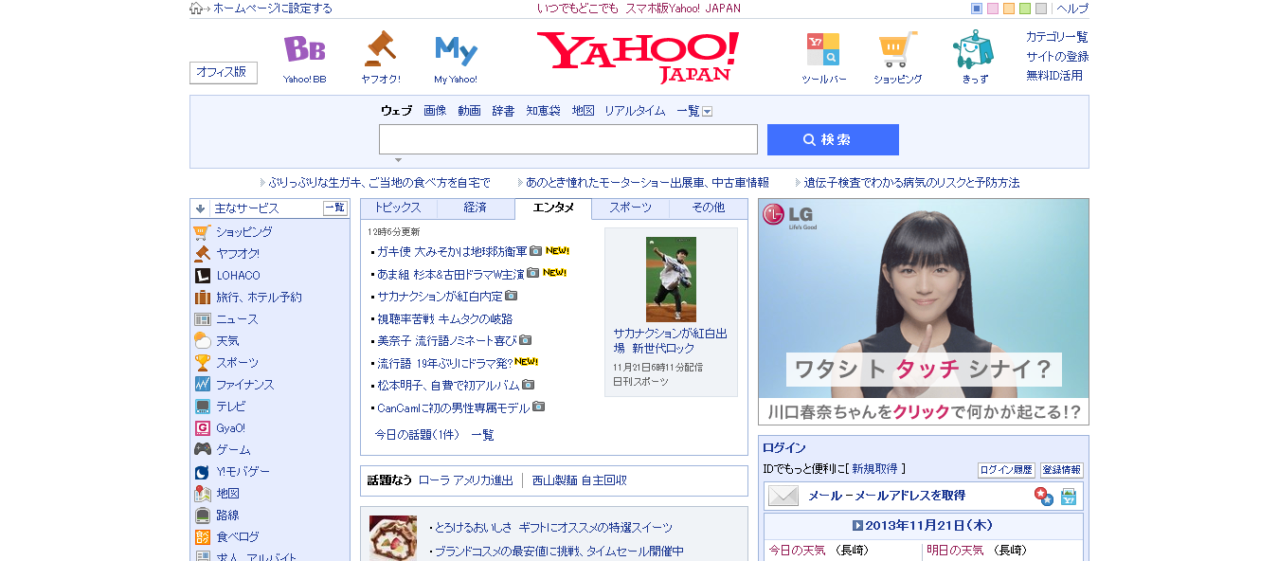Open 今日の天気 link
The width and height of the screenshot is (1278, 561).
click(x=797, y=550)
